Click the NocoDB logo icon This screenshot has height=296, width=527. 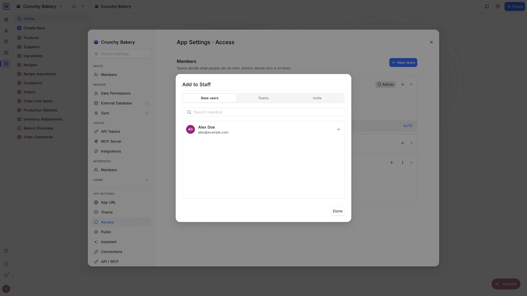[x=6, y=6]
